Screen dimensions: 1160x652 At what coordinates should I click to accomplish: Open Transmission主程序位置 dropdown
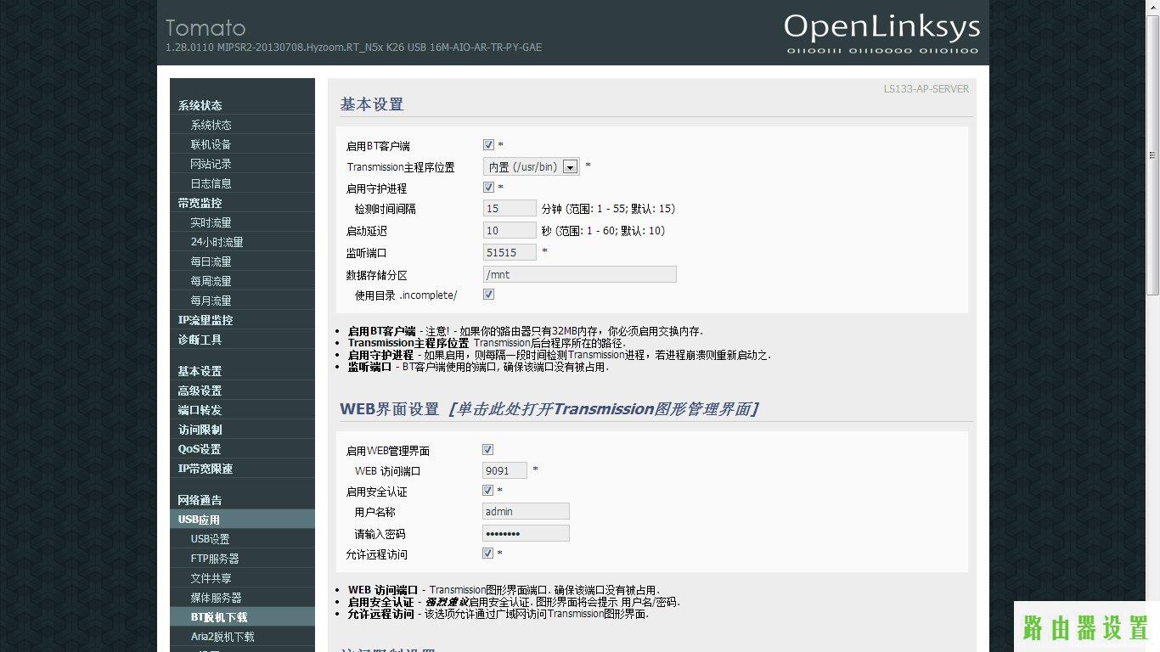point(532,166)
